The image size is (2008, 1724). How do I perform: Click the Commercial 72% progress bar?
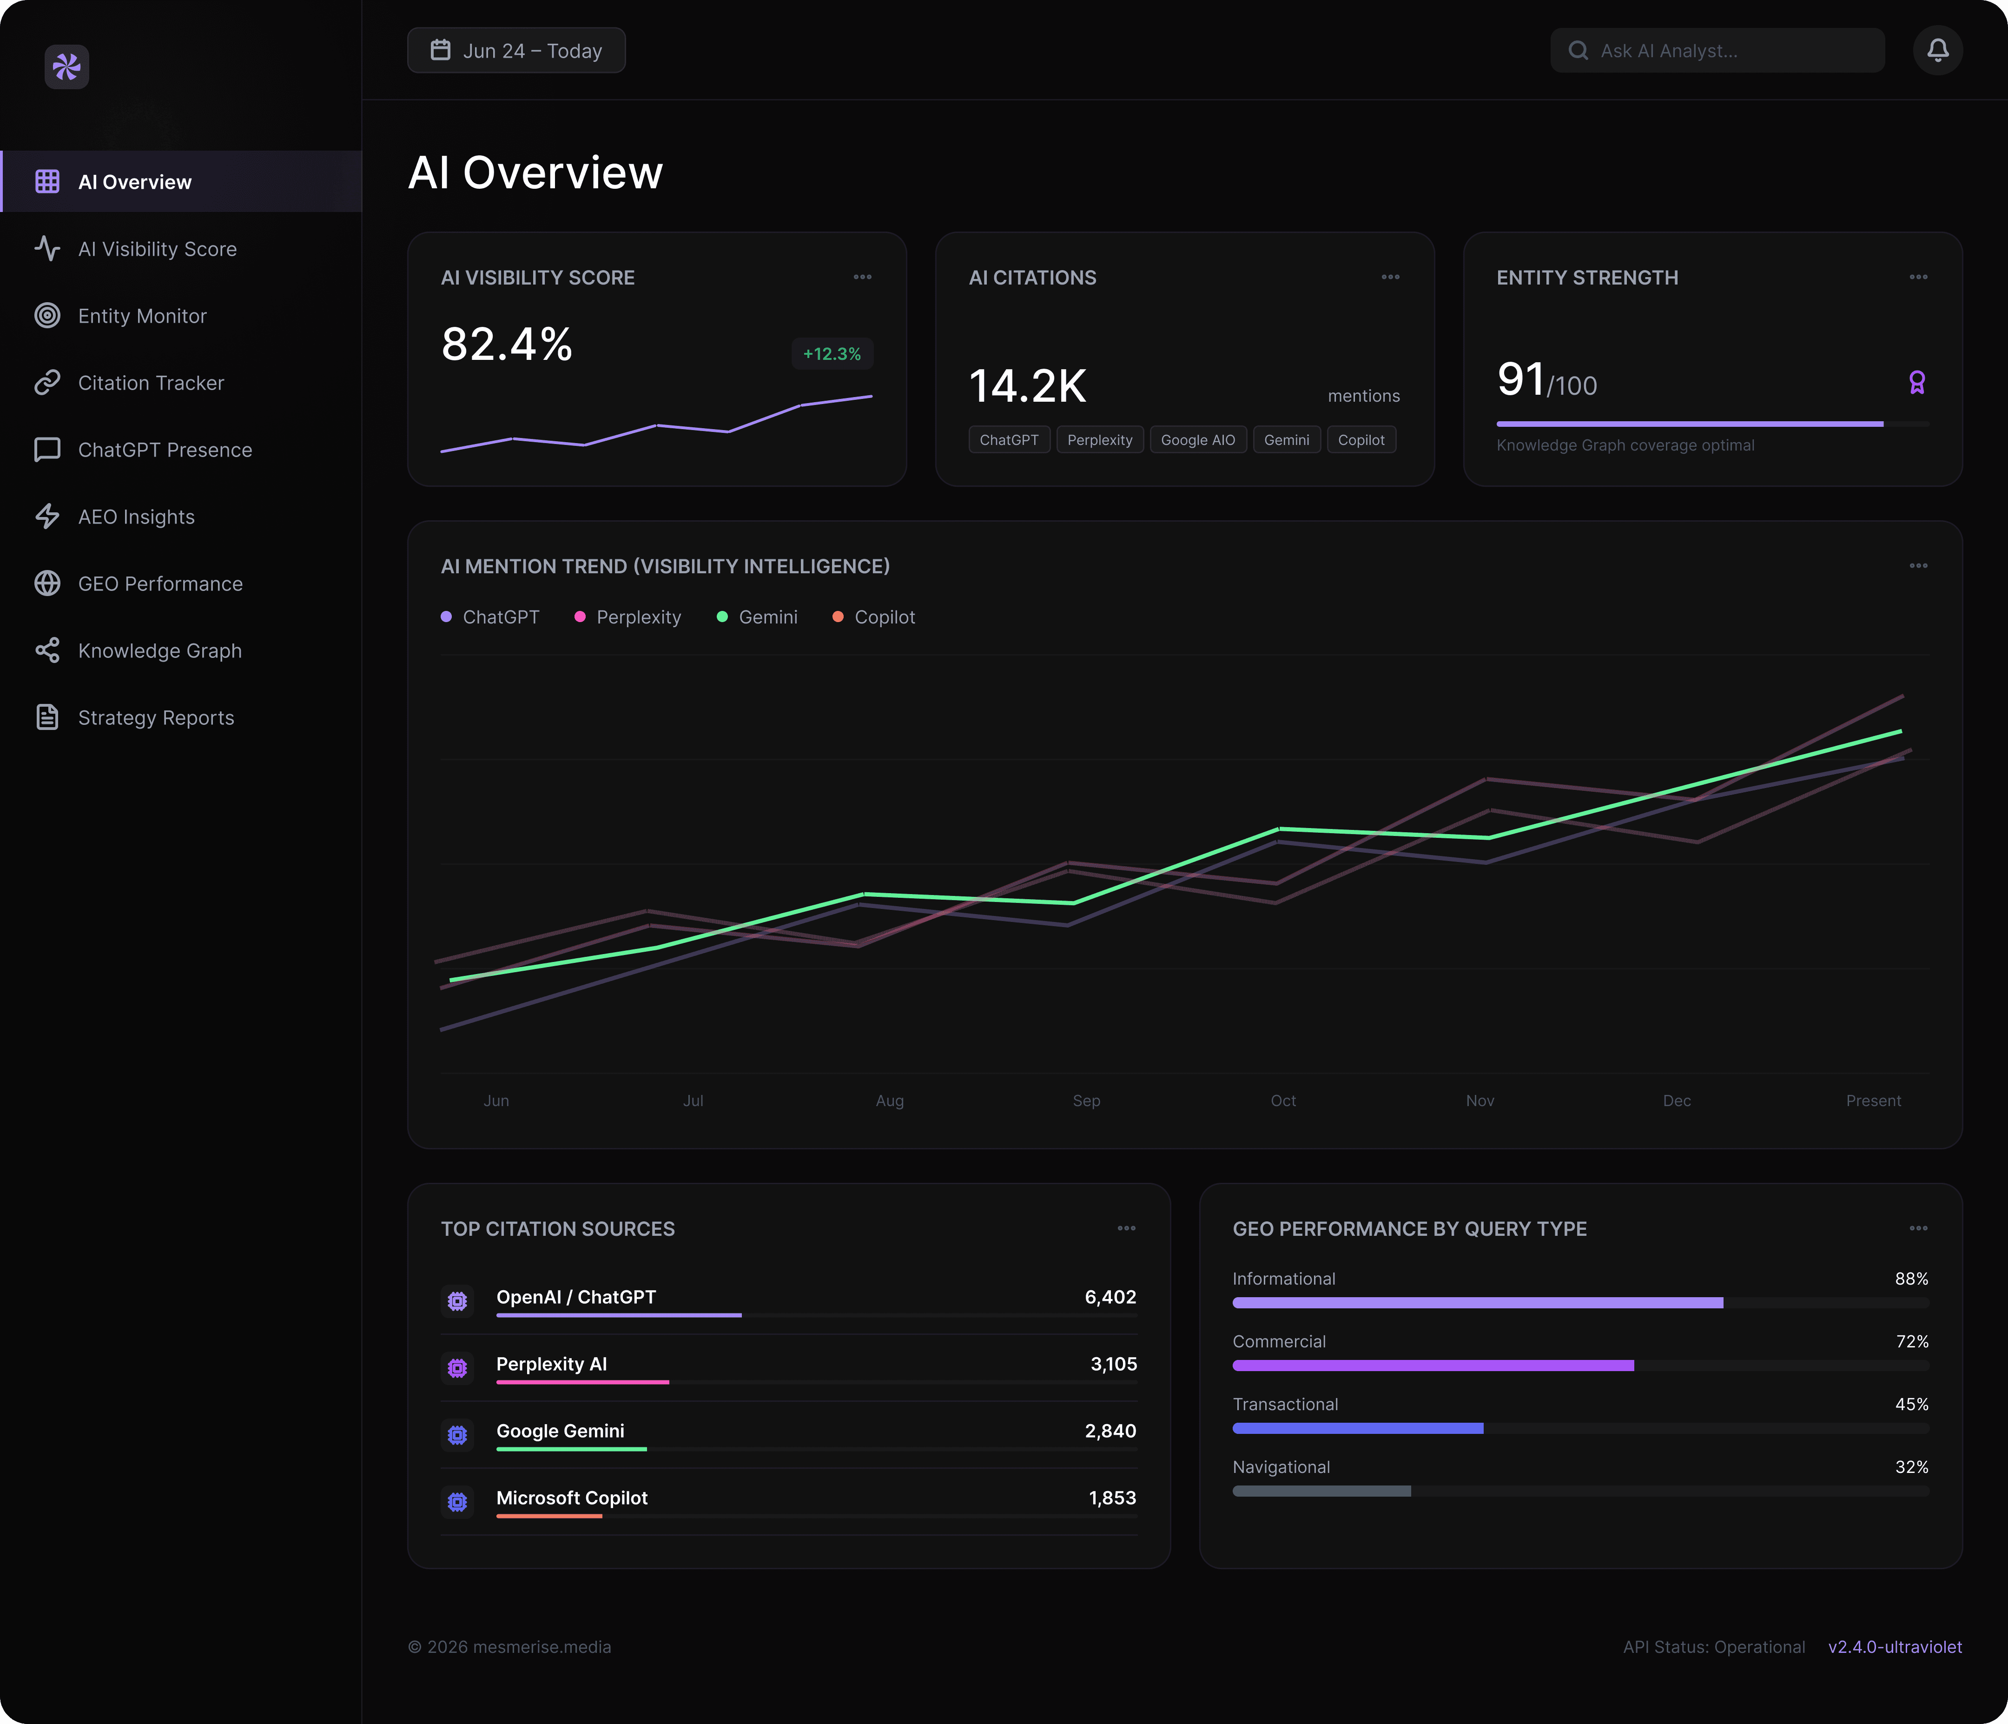(1581, 1365)
